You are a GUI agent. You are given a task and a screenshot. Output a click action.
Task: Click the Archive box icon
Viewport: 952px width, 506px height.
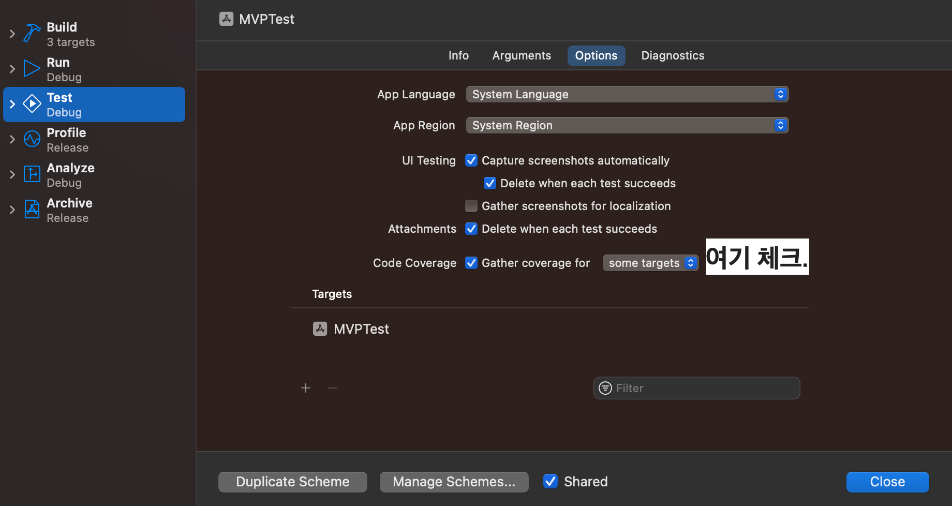pos(31,209)
